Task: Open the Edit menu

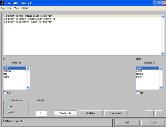Action: [9, 8]
